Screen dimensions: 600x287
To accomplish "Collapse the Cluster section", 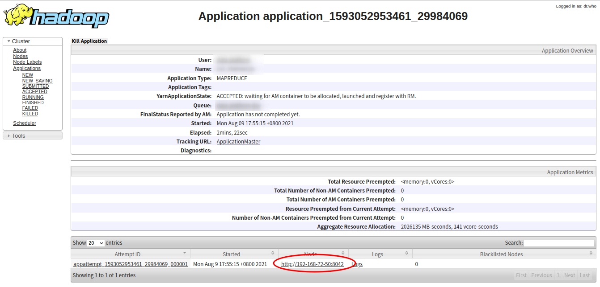I will point(33,41).
